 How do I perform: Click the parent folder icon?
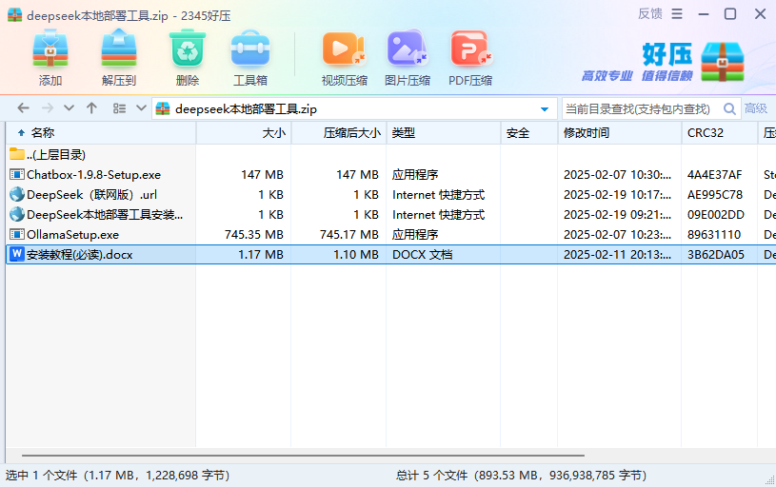(x=17, y=154)
